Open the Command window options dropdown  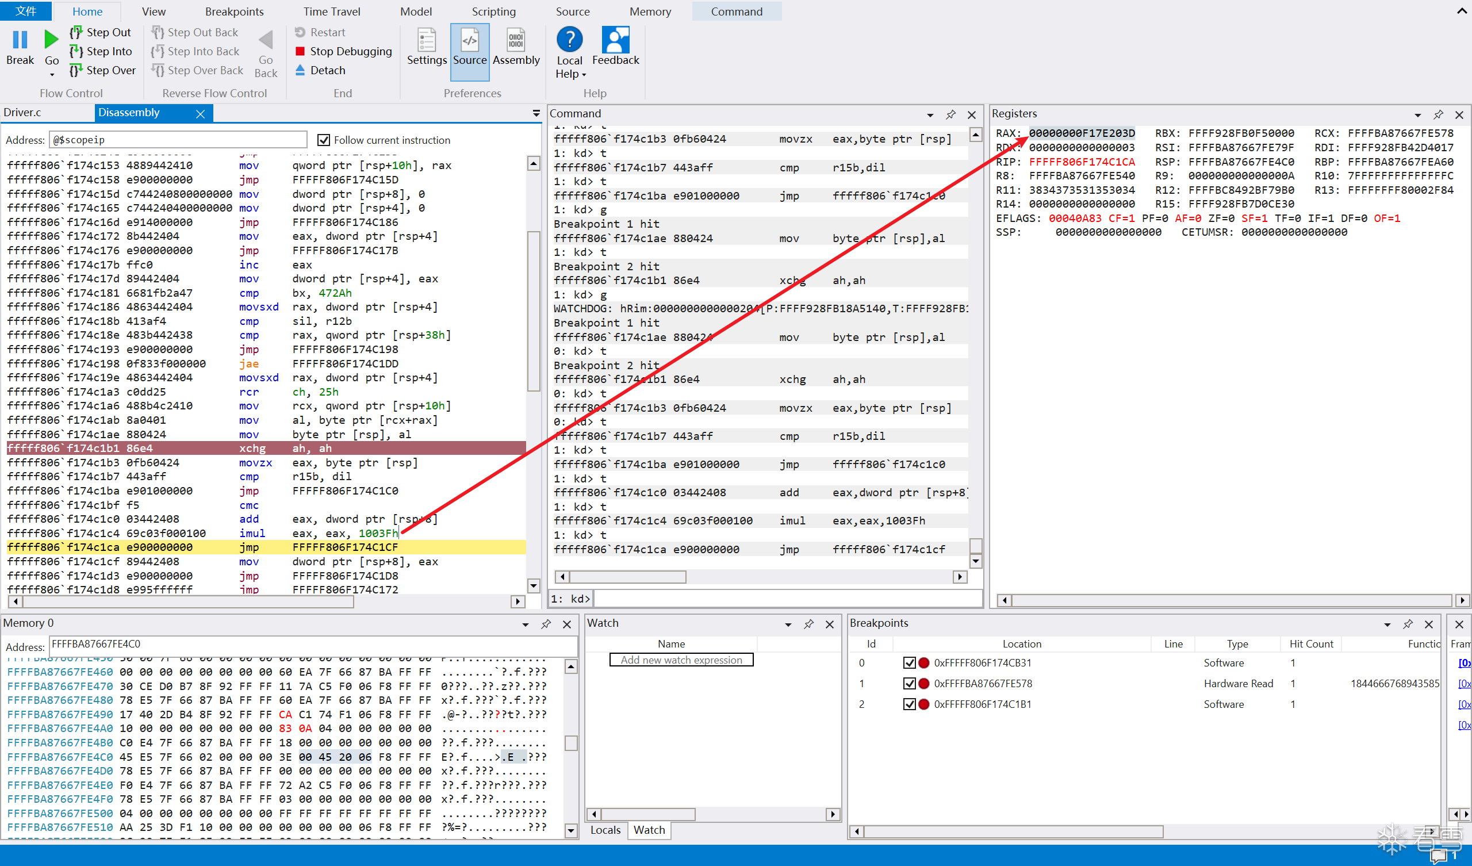click(x=930, y=115)
